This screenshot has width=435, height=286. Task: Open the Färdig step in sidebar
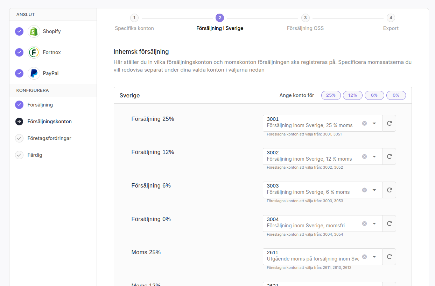point(35,155)
